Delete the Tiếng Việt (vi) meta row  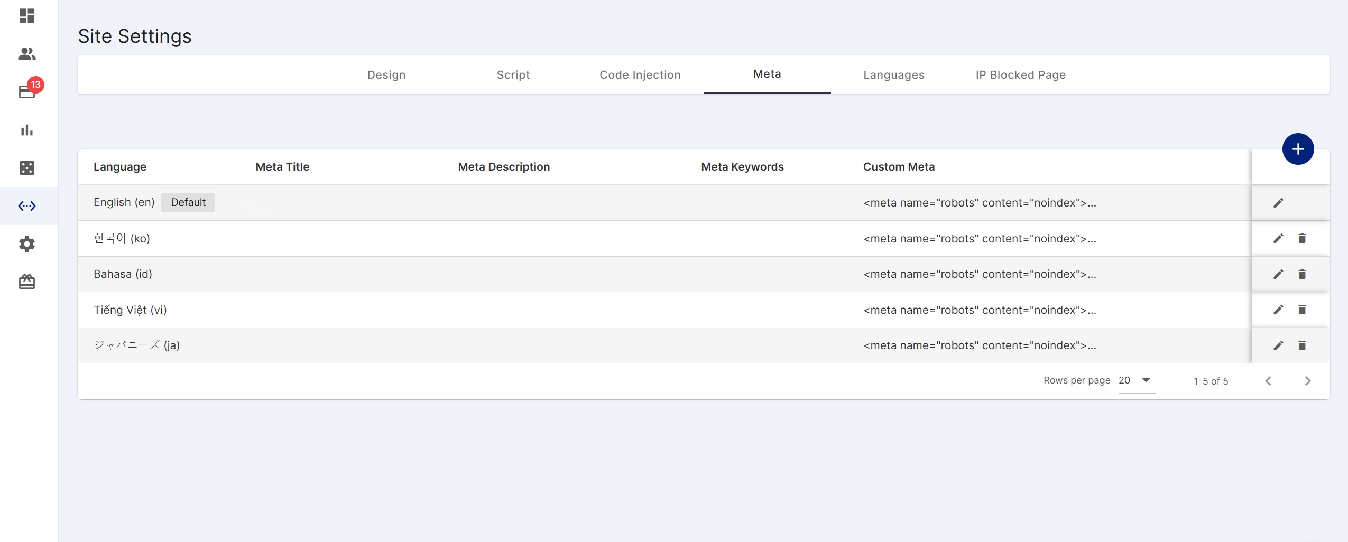point(1302,310)
